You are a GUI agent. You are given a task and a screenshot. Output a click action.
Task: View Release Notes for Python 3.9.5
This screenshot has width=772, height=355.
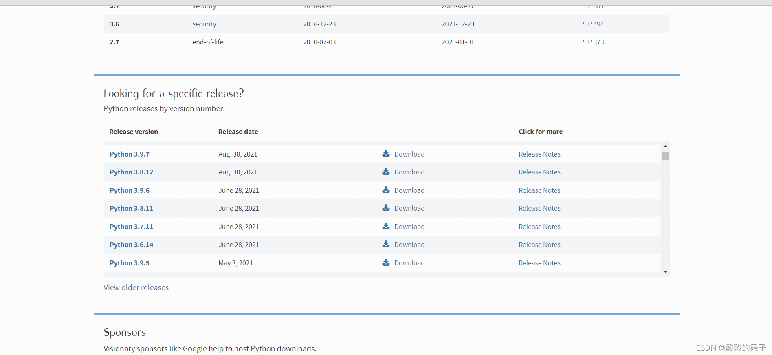(x=539, y=263)
